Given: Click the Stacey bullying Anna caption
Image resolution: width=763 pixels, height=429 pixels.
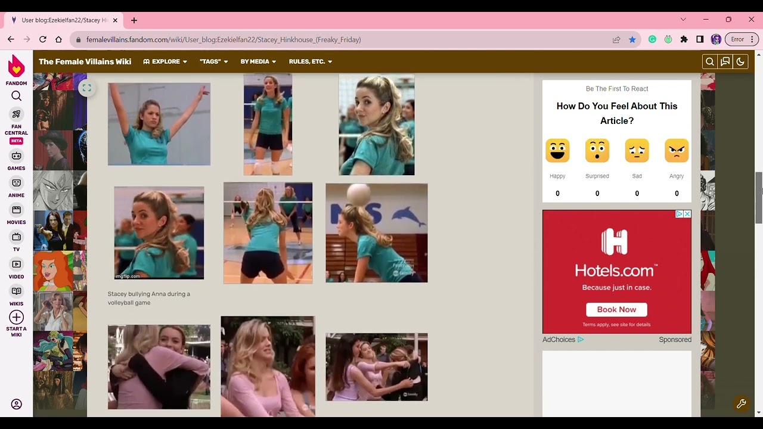Looking at the screenshot, I should pyautogui.click(x=149, y=298).
